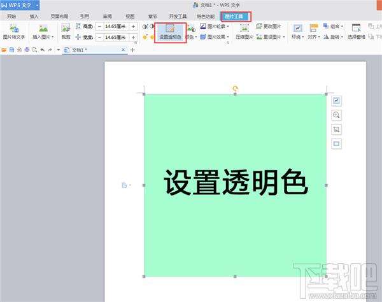
Task: Click the increase contrast icon
Action: coord(145,26)
